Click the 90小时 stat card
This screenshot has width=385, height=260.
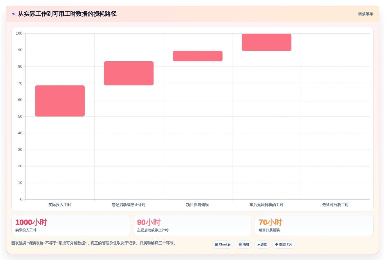pyautogui.click(x=192, y=225)
